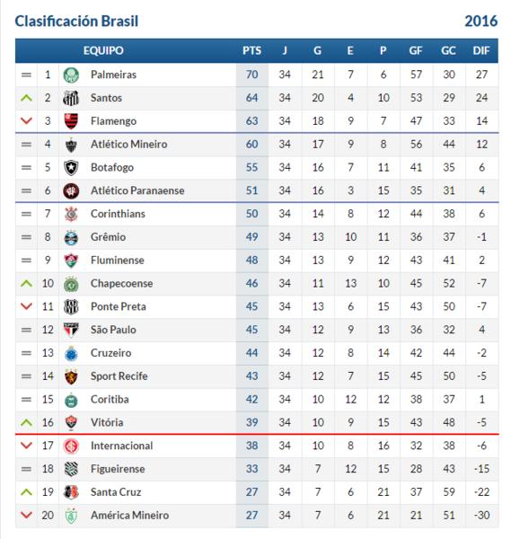Open the Atlético Mineiro team link
The width and height of the screenshot is (511, 539).
pos(128,145)
